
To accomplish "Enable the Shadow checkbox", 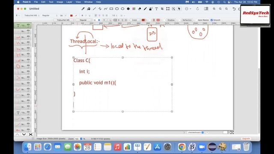I will tap(164, 20).
